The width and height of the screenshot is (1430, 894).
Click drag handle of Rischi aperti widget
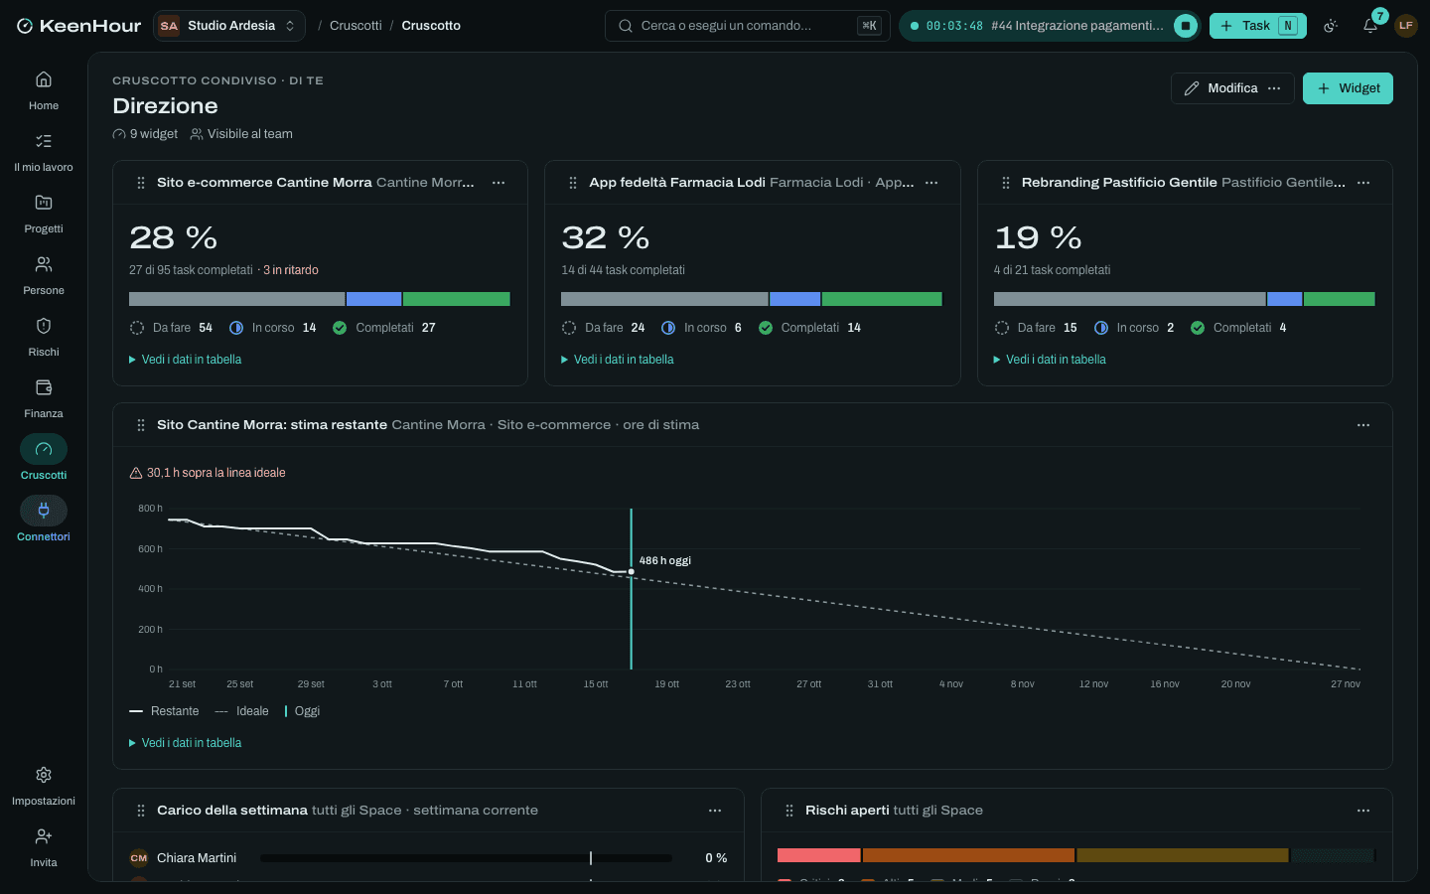tap(789, 811)
